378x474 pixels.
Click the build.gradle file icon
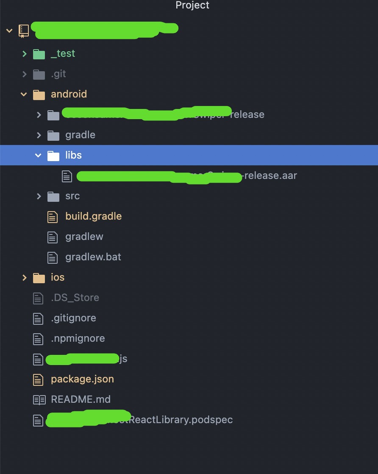click(53, 217)
